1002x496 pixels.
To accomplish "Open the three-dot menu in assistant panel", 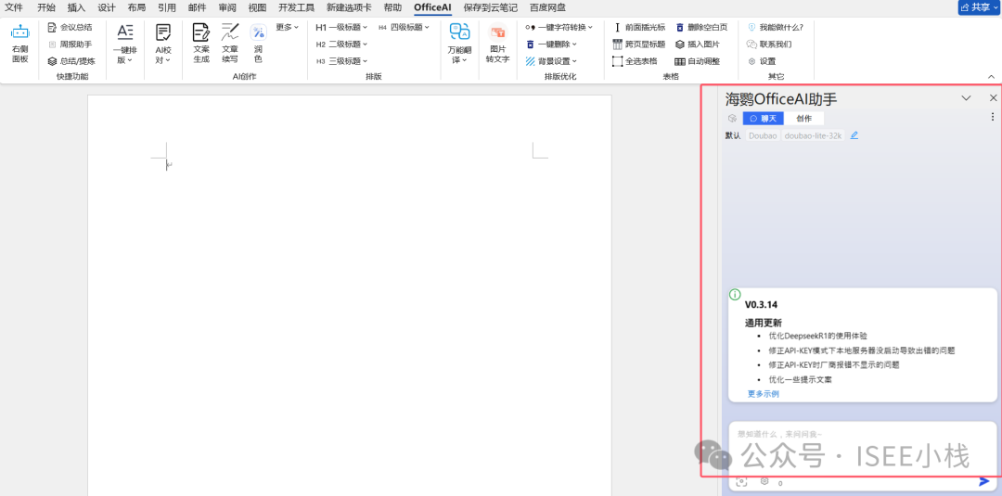I will (x=993, y=117).
